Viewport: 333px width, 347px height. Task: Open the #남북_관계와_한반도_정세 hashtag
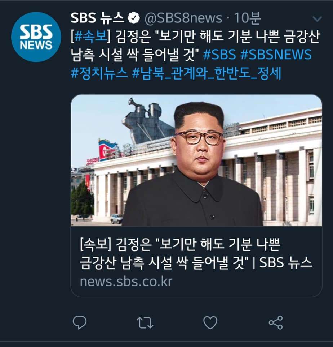click(207, 73)
